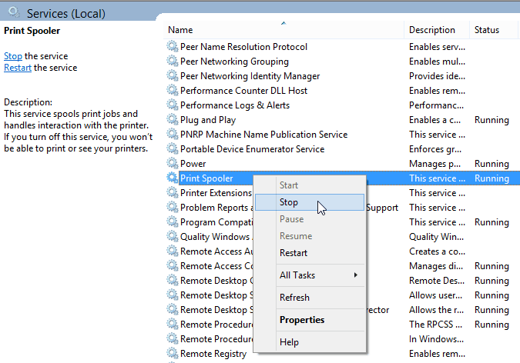Click gear icon for Portable Device Enumerator Service
Viewport: 520px width, 363px height.
(x=173, y=149)
